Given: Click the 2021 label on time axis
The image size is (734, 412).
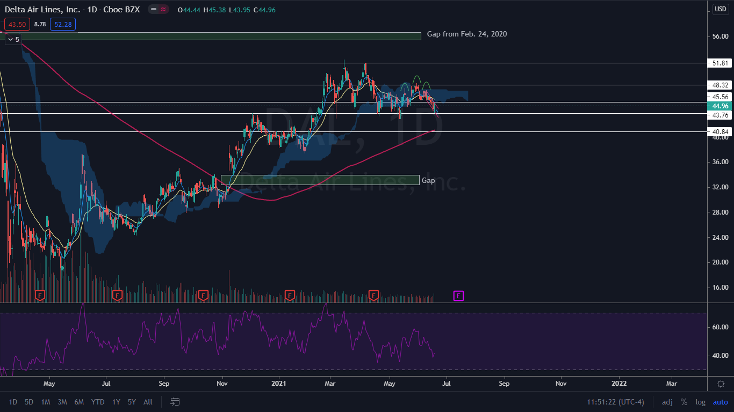Looking at the screenshot, I should pos(279,384).
